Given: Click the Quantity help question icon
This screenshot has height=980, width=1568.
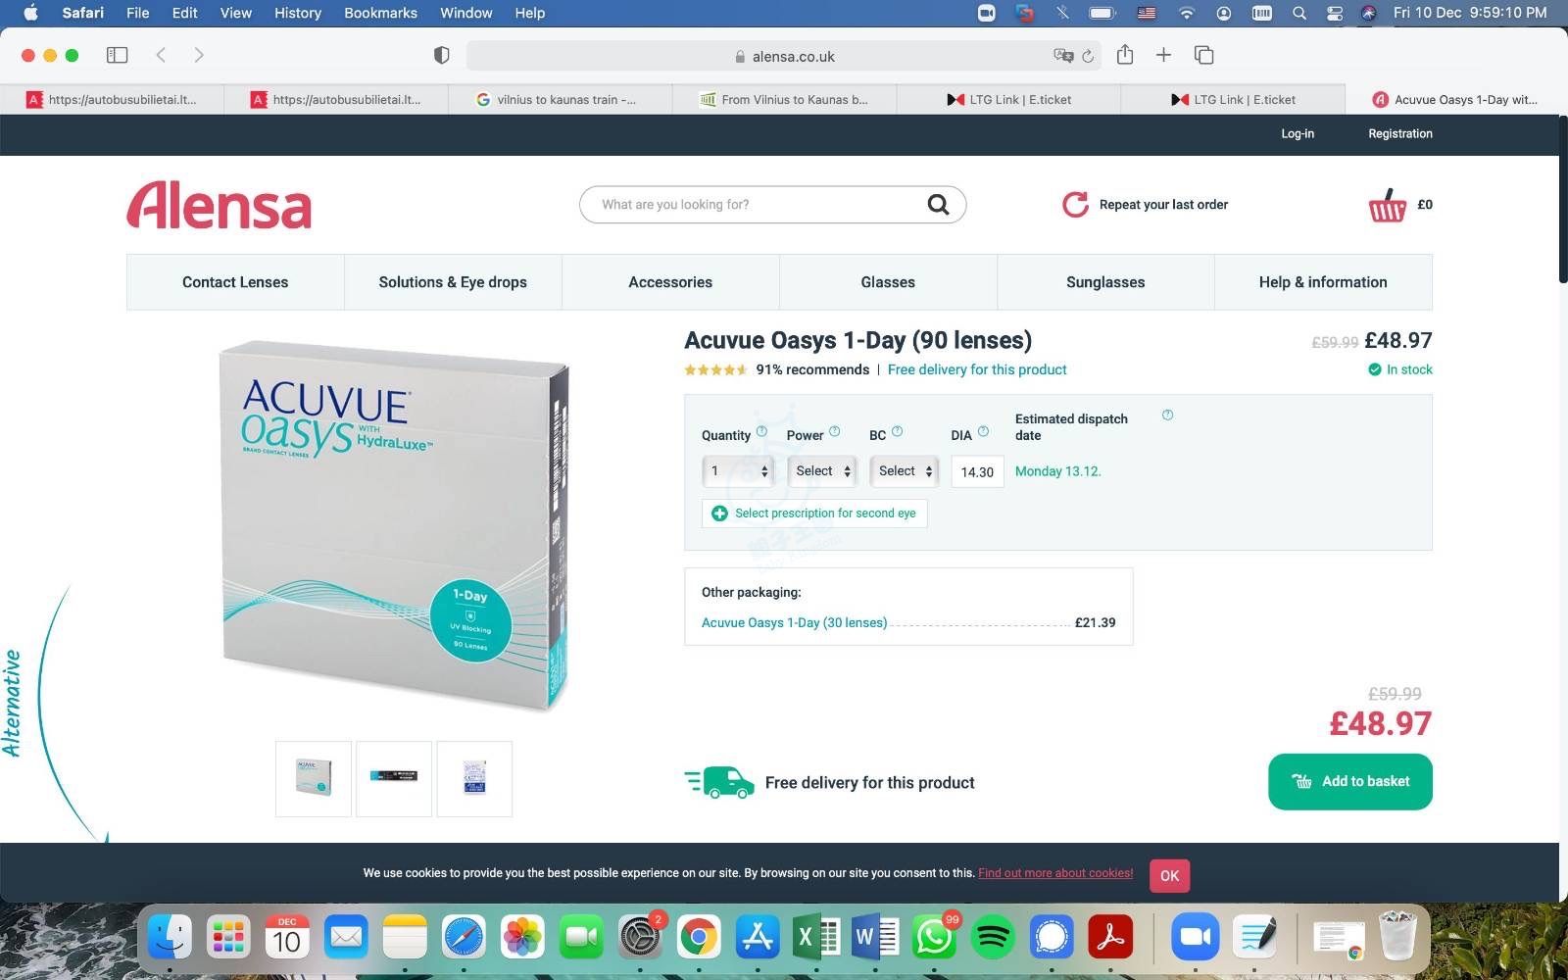Looking at the screenshot, I should tap(761, 431).
